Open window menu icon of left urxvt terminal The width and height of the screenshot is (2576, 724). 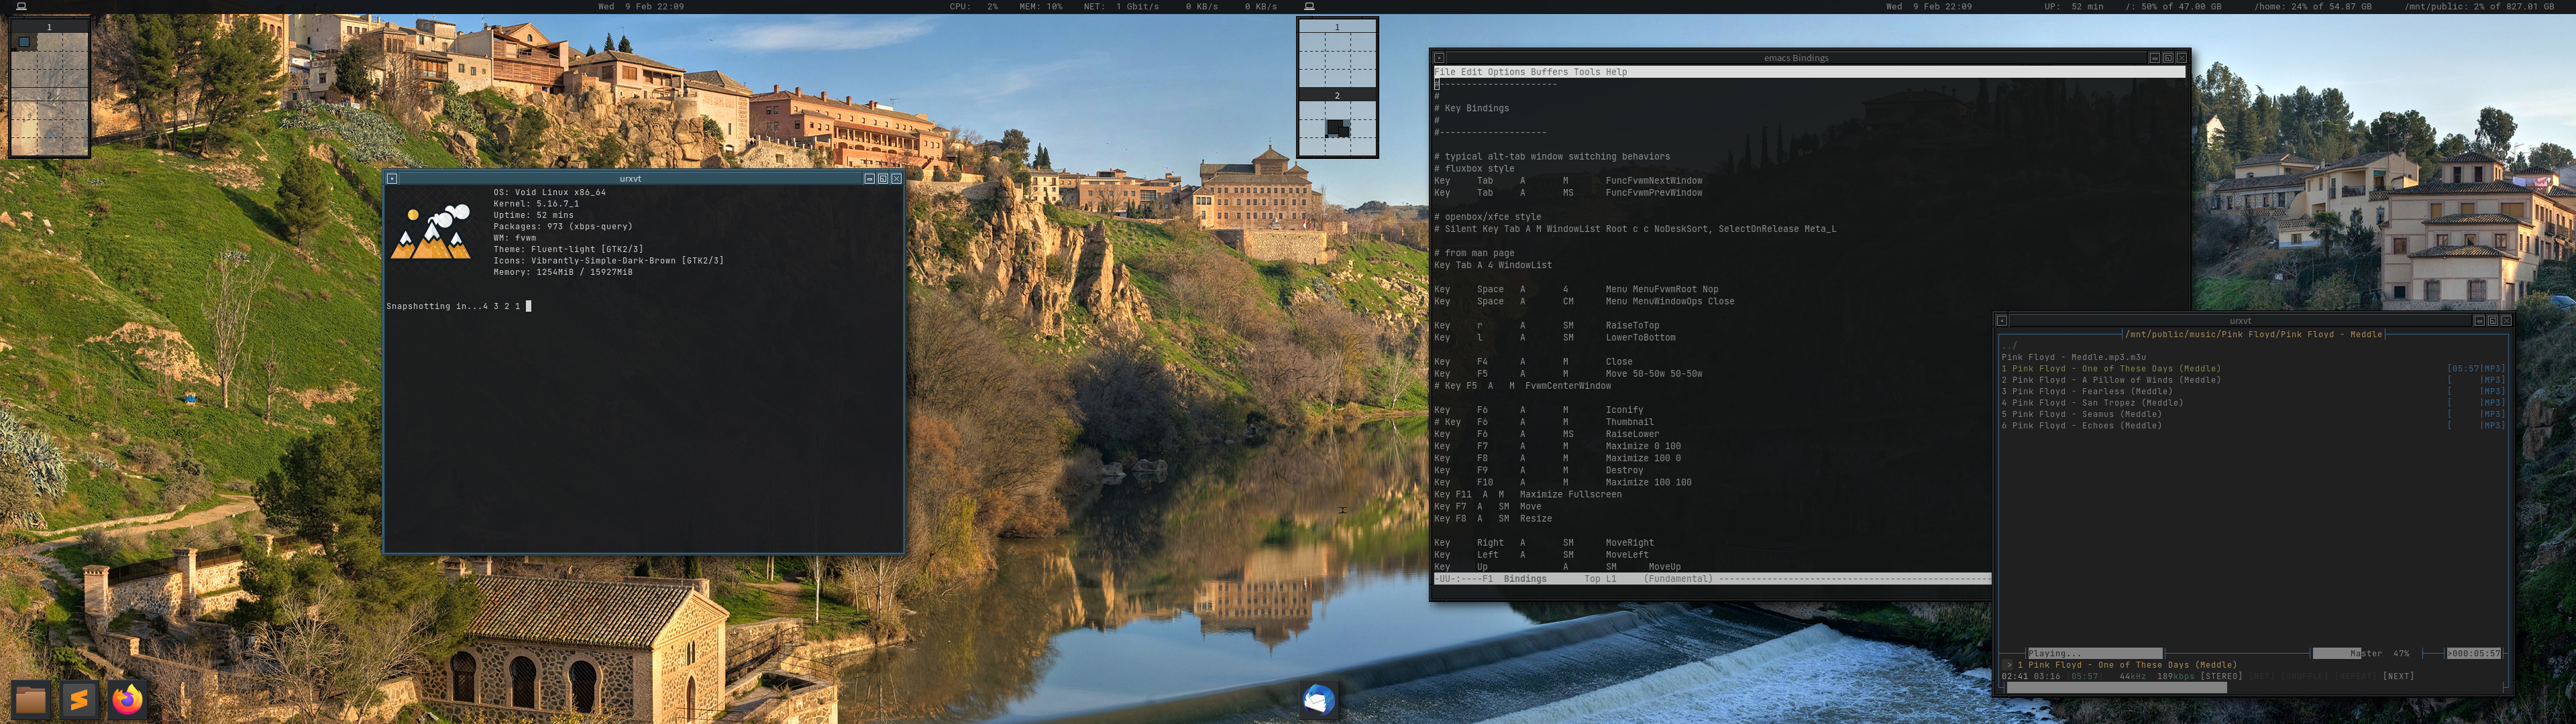392,179
